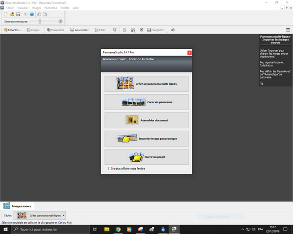Open Task View on the taskbar
Image resolution: width=293 pixels, height=234 pixels.
tap(95, 229)
